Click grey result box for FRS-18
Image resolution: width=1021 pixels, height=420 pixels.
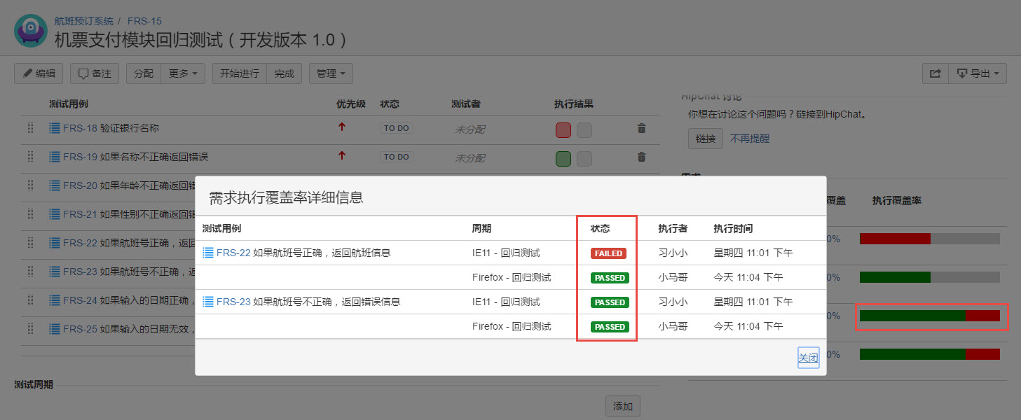pyautogui.click(x=584, y=130)
